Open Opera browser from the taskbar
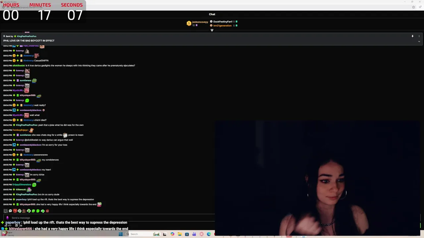The height and width of the screenshot is (238, 424). click(201, 234)
